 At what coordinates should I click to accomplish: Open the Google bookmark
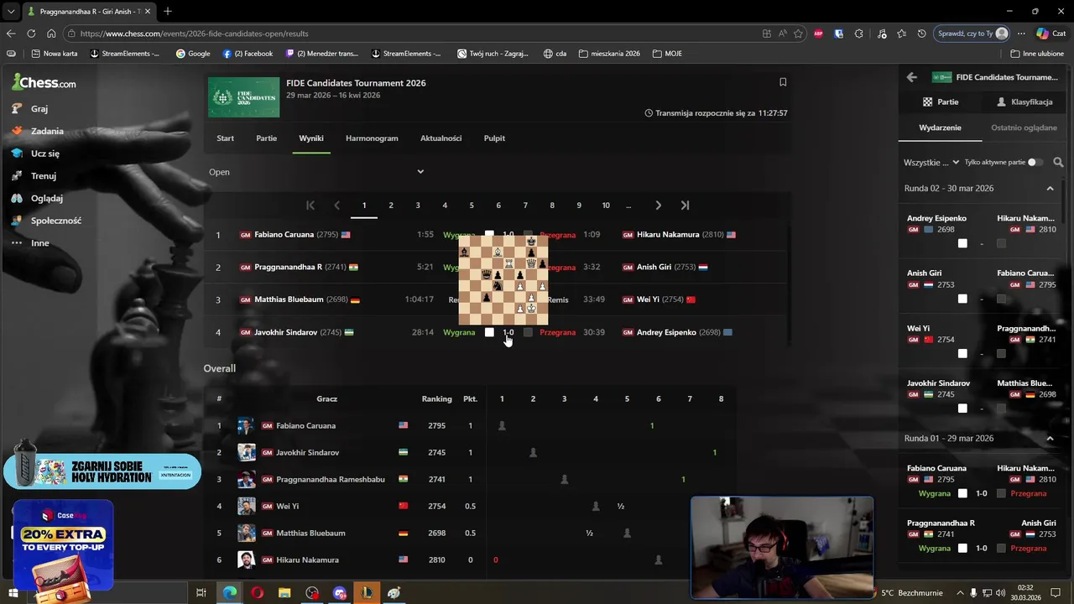[193, 54]
